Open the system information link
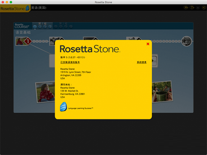The height and width of the screenshot is (155, 207). point(142,62)
